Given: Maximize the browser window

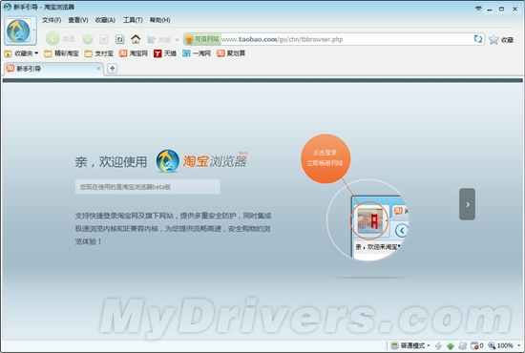Looking at the screenshot, I should point(501,9).
